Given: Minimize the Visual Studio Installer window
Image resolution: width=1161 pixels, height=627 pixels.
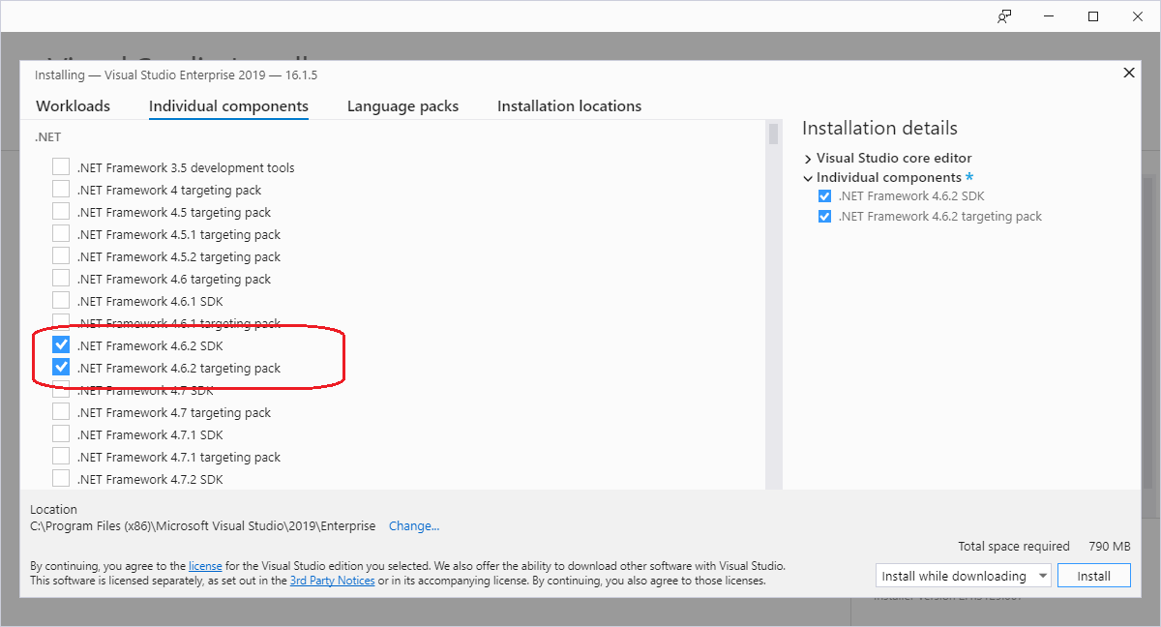Looking at the screenshot, I should tap(1049, 16).
